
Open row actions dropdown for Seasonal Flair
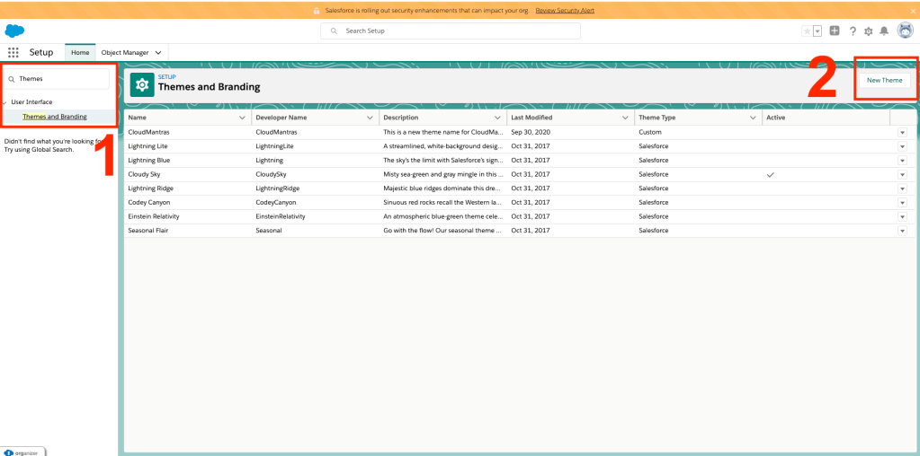pyautogui.click(x=902, y=231)
